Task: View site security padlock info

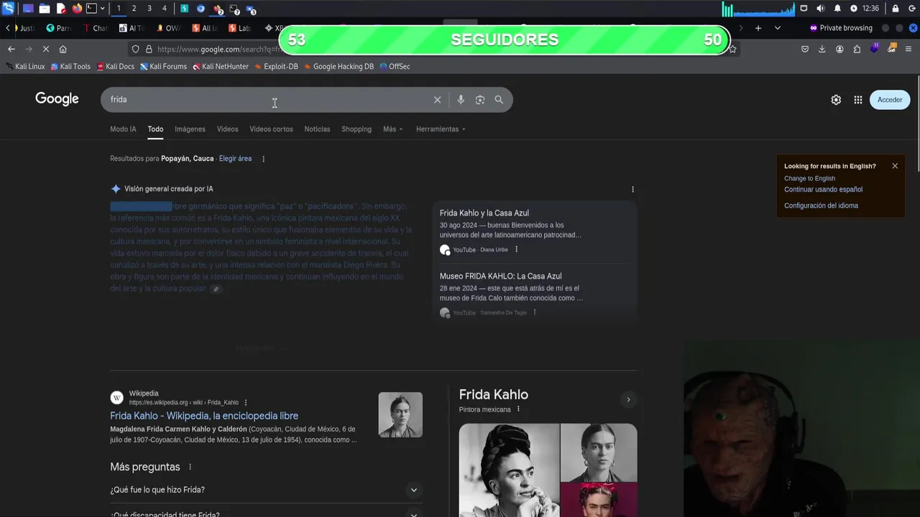Action: pos(149,49)
